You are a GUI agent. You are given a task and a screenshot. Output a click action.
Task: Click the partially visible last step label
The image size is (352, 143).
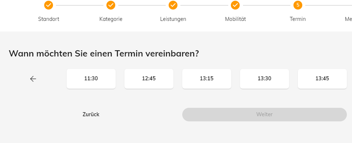click(348, 19)
